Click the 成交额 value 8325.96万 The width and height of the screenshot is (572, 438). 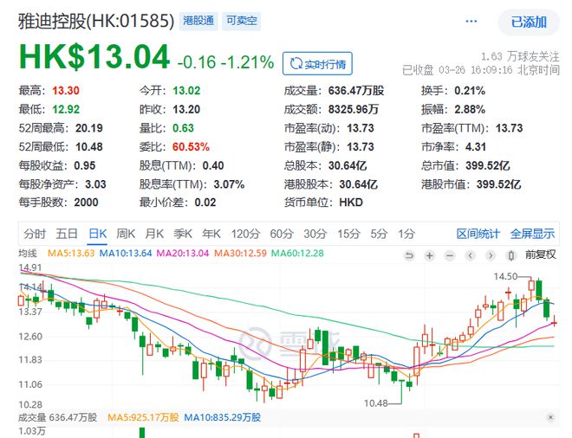354,109
